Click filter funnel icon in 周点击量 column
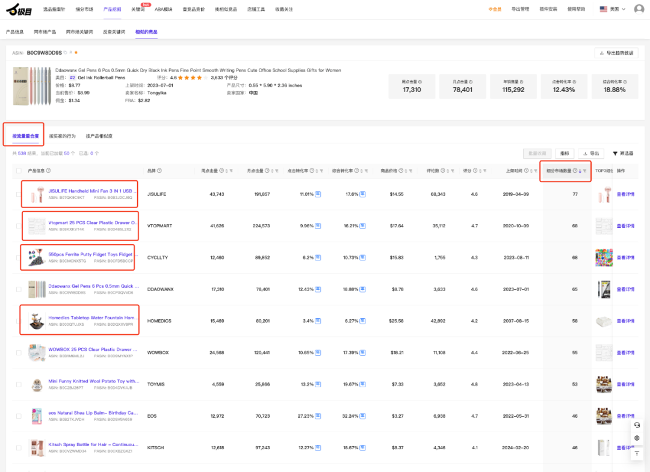 tap(231, 171)
